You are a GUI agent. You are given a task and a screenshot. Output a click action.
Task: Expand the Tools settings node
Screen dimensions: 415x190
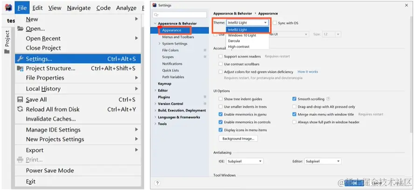click(155, 124)
